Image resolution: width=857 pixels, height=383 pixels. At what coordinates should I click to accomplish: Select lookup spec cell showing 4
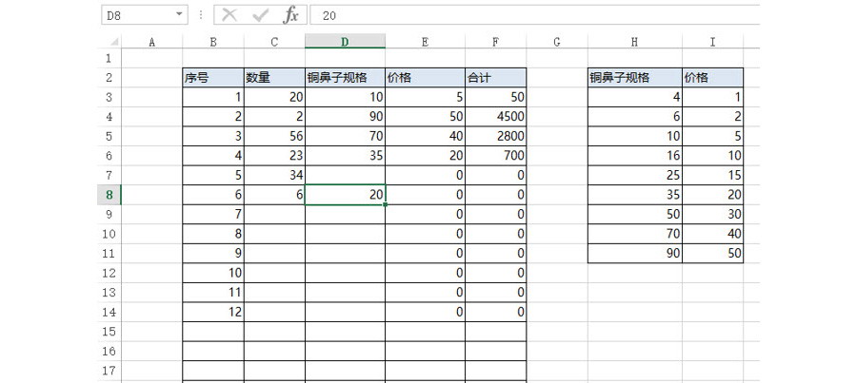tap(634, 97)
